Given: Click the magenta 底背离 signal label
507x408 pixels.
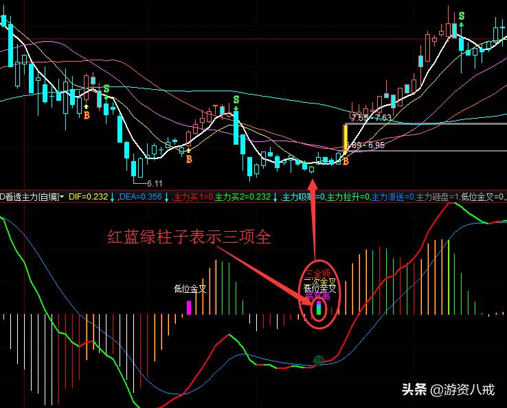Looking at the screenshot, I should [x=317, y=296].
